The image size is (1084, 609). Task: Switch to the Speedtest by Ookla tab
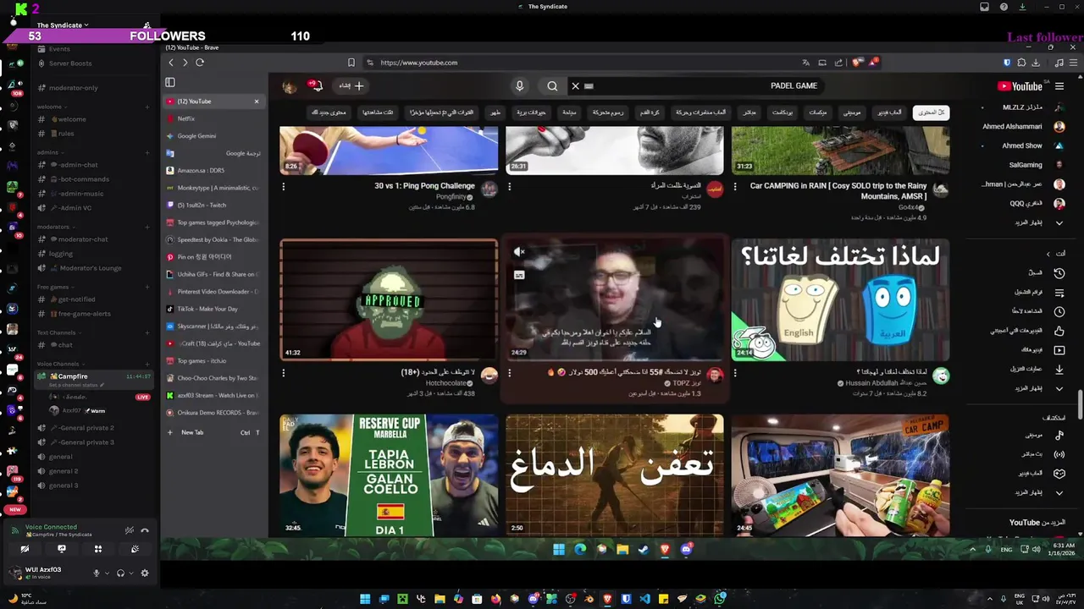coord(213,239)
